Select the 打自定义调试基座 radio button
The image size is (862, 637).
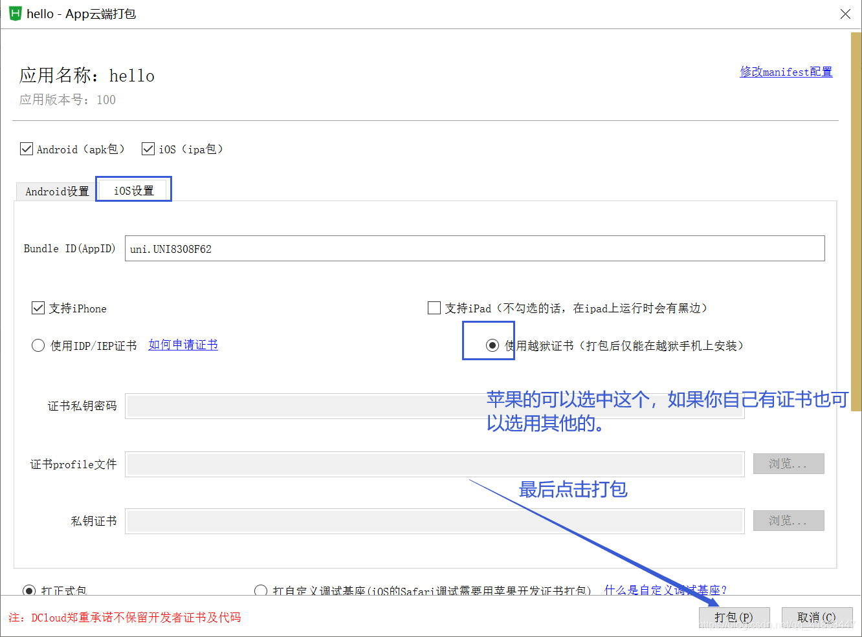pos(261,590)
